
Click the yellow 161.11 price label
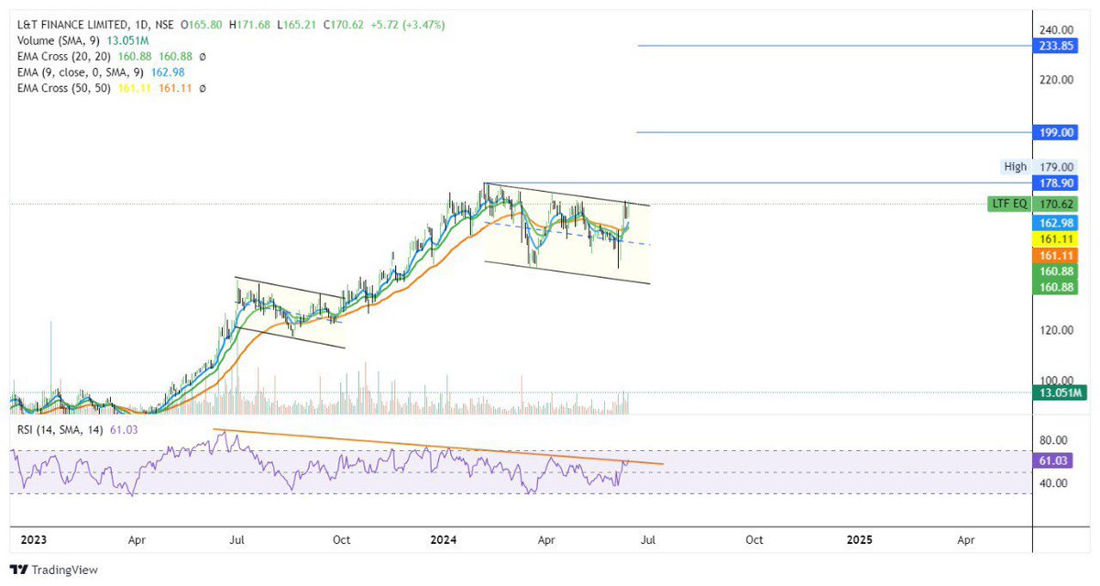pyautogui.click(x=1057, y=238)
